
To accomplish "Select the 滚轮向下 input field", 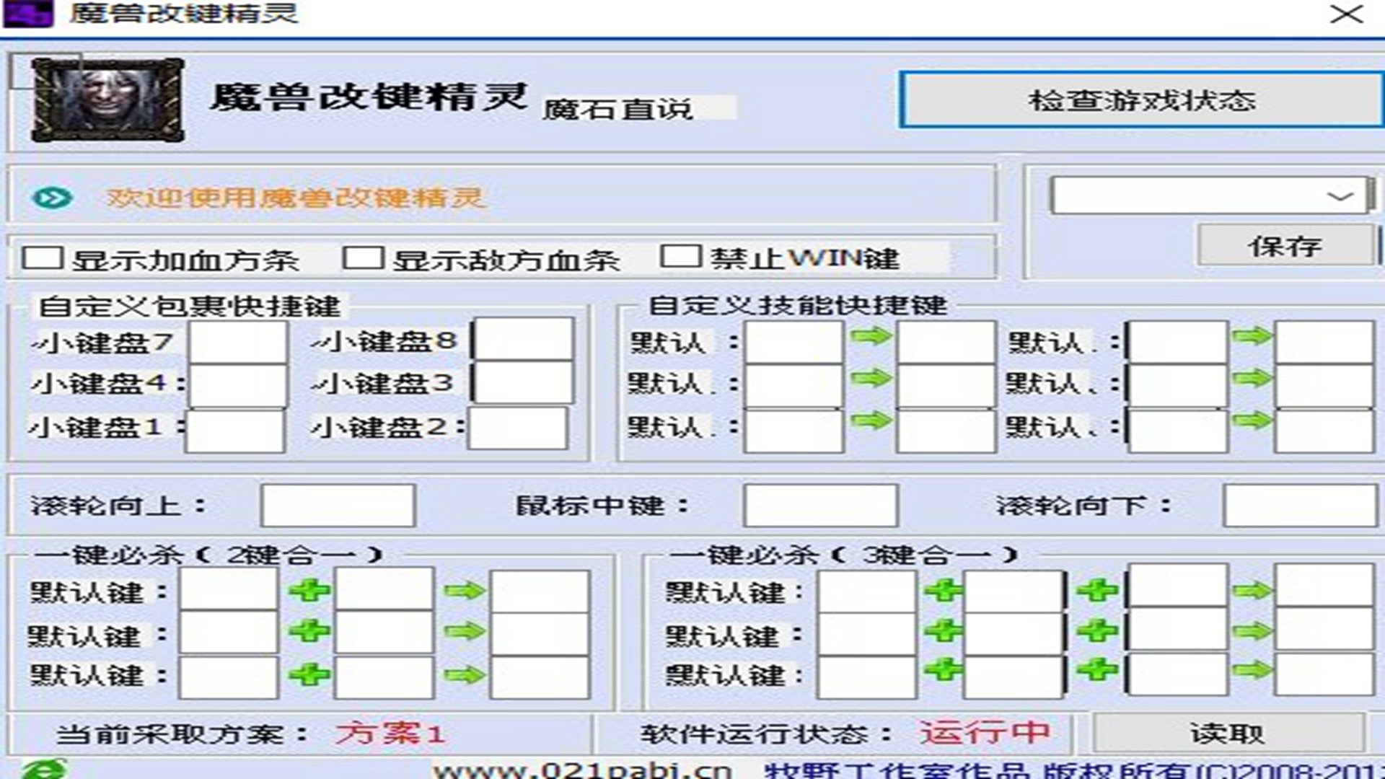I will (x=1299, y=506).
